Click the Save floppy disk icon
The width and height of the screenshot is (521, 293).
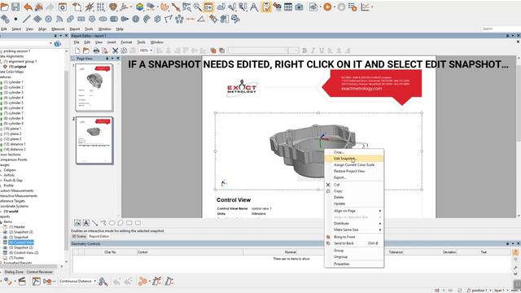tap(15, 7)
